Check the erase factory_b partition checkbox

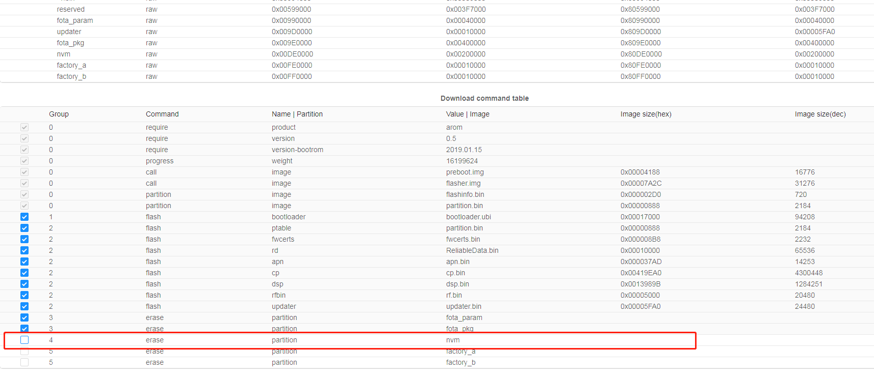[24, 362]
